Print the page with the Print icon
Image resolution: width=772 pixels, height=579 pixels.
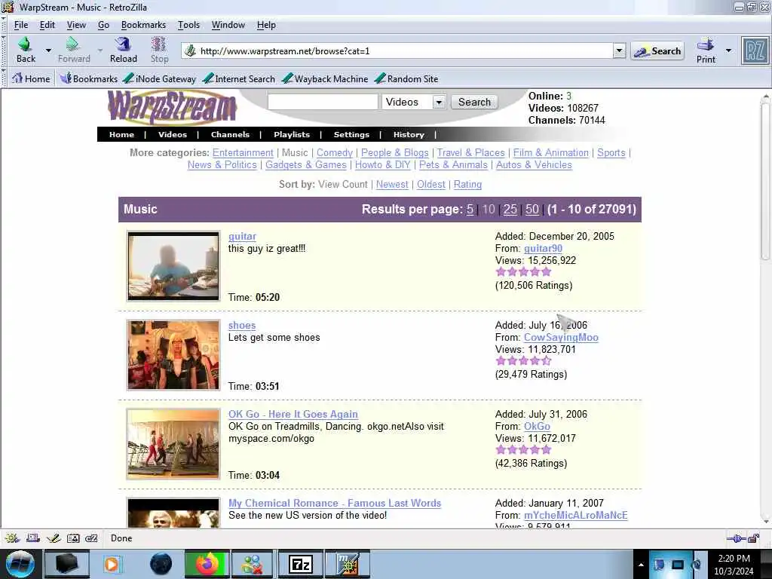706,44
